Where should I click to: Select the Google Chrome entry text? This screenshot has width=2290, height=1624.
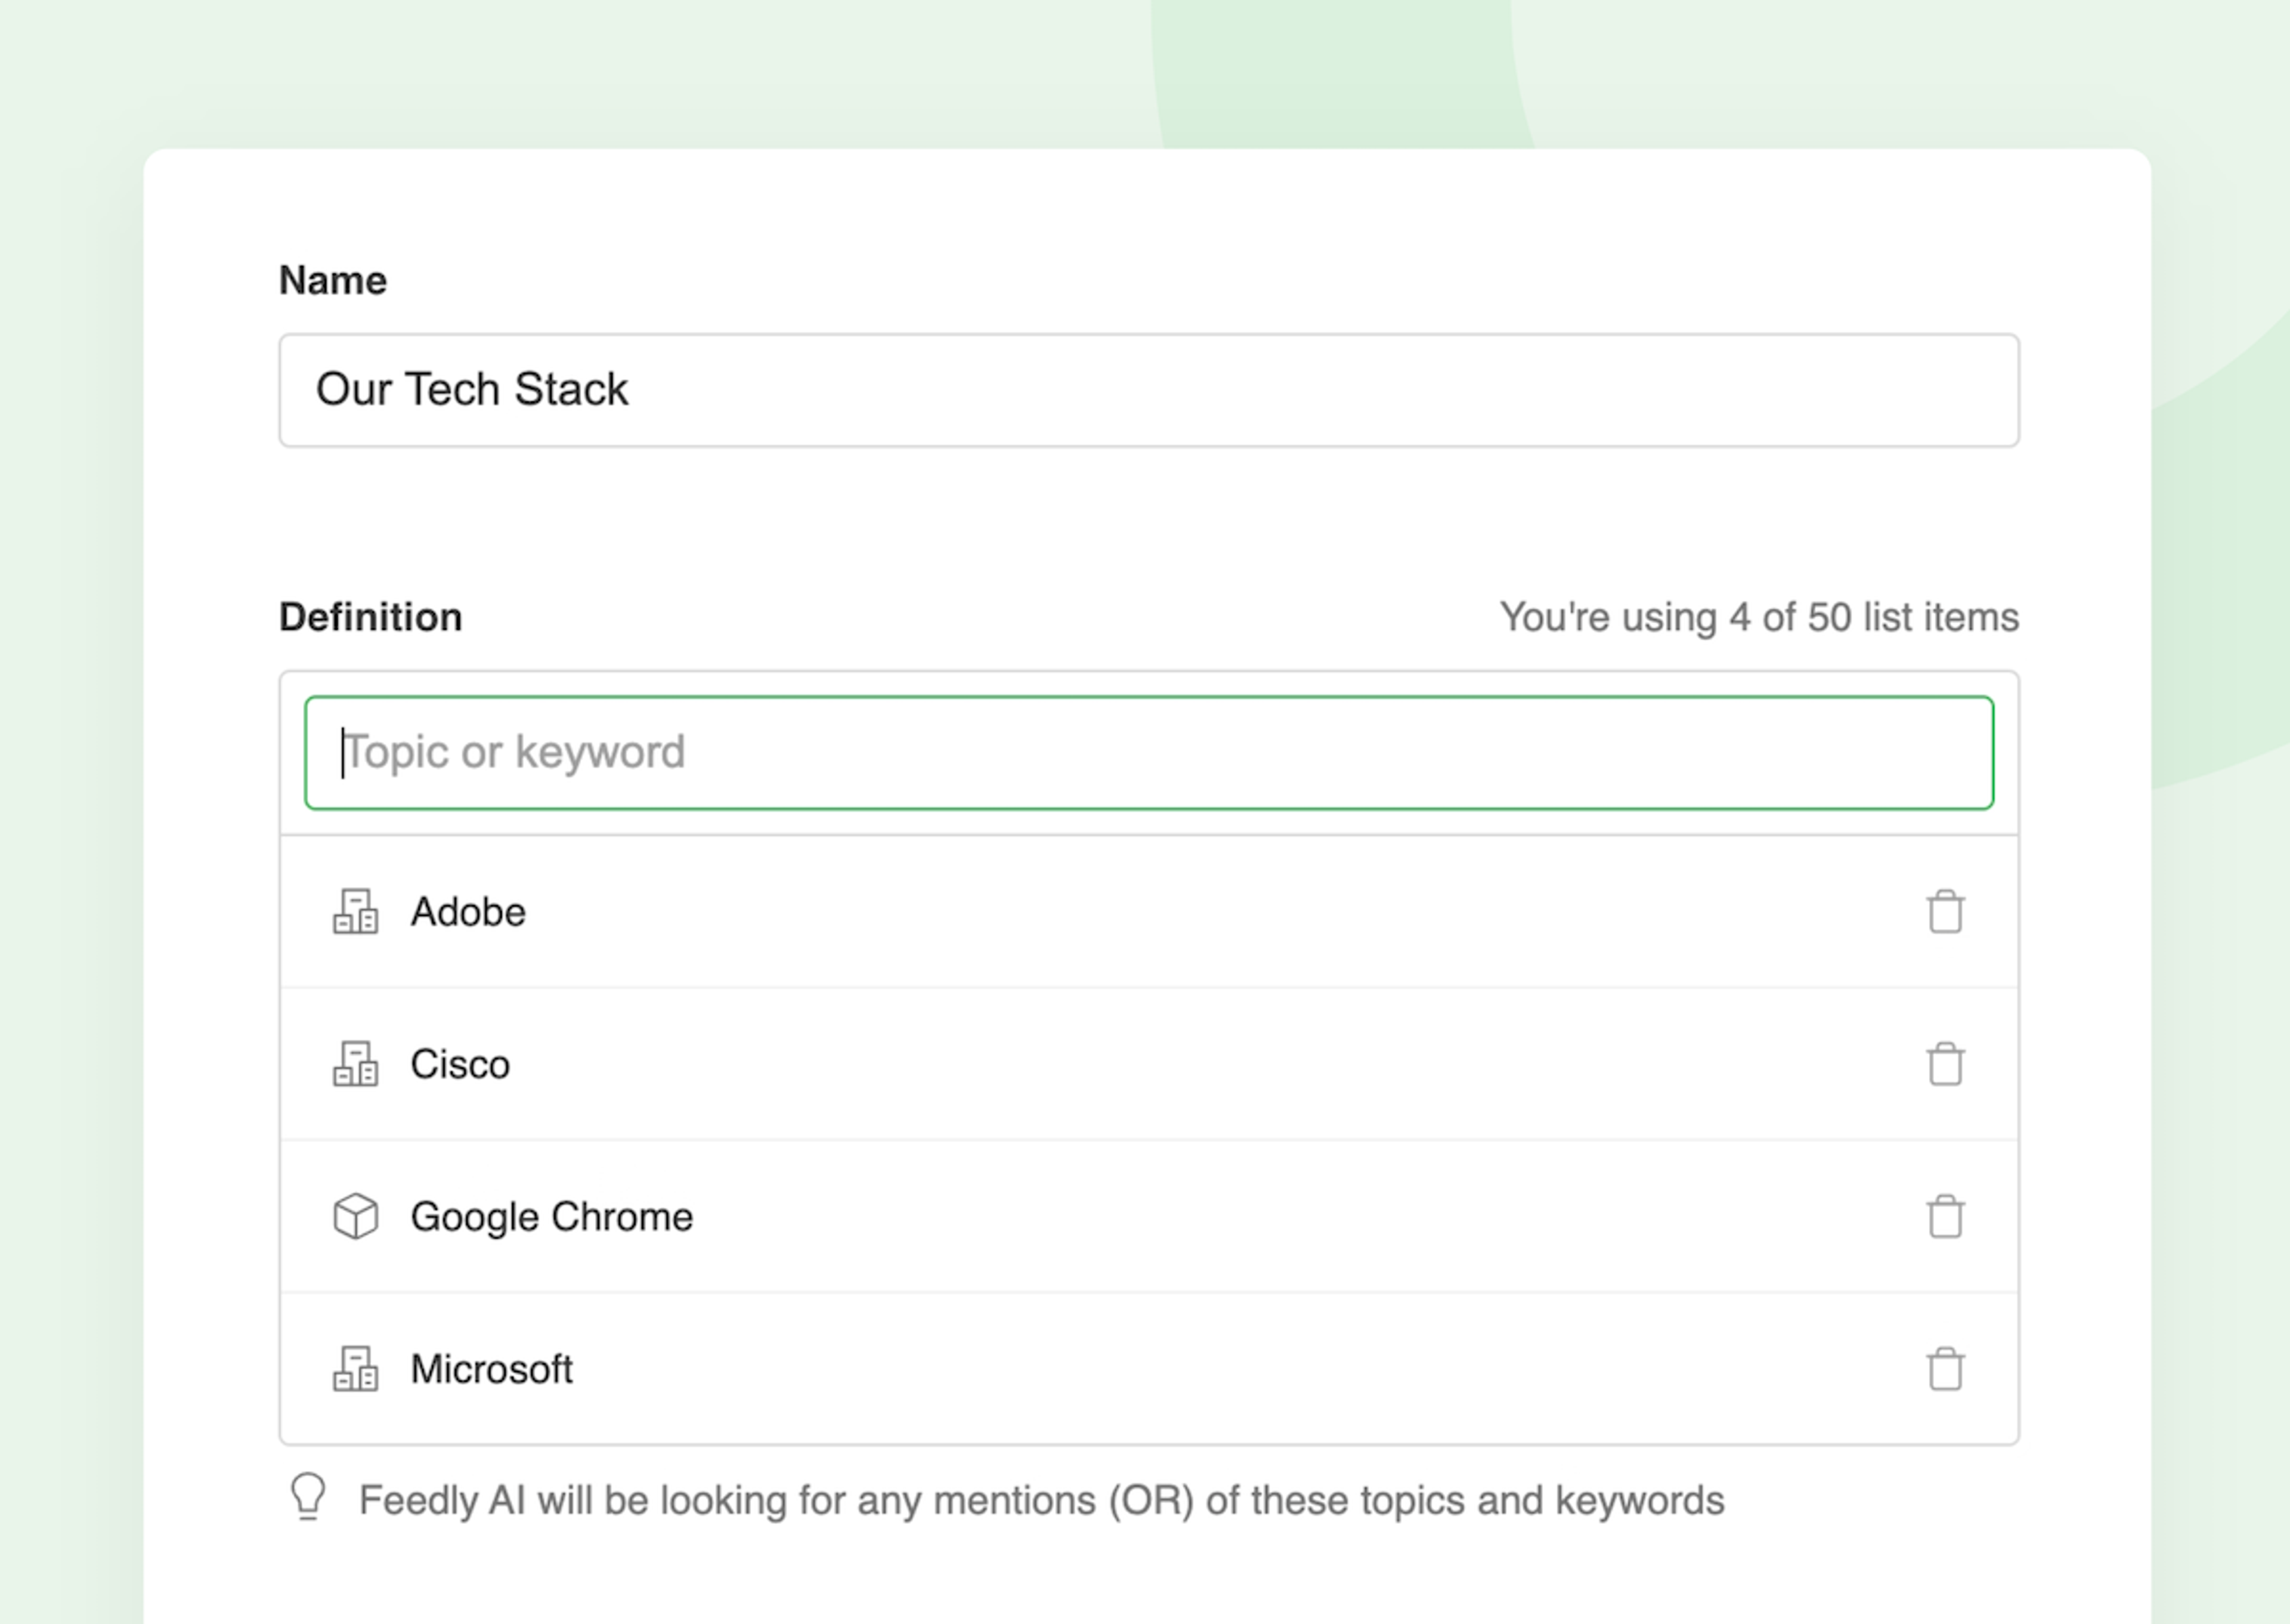pos(551,1217)
